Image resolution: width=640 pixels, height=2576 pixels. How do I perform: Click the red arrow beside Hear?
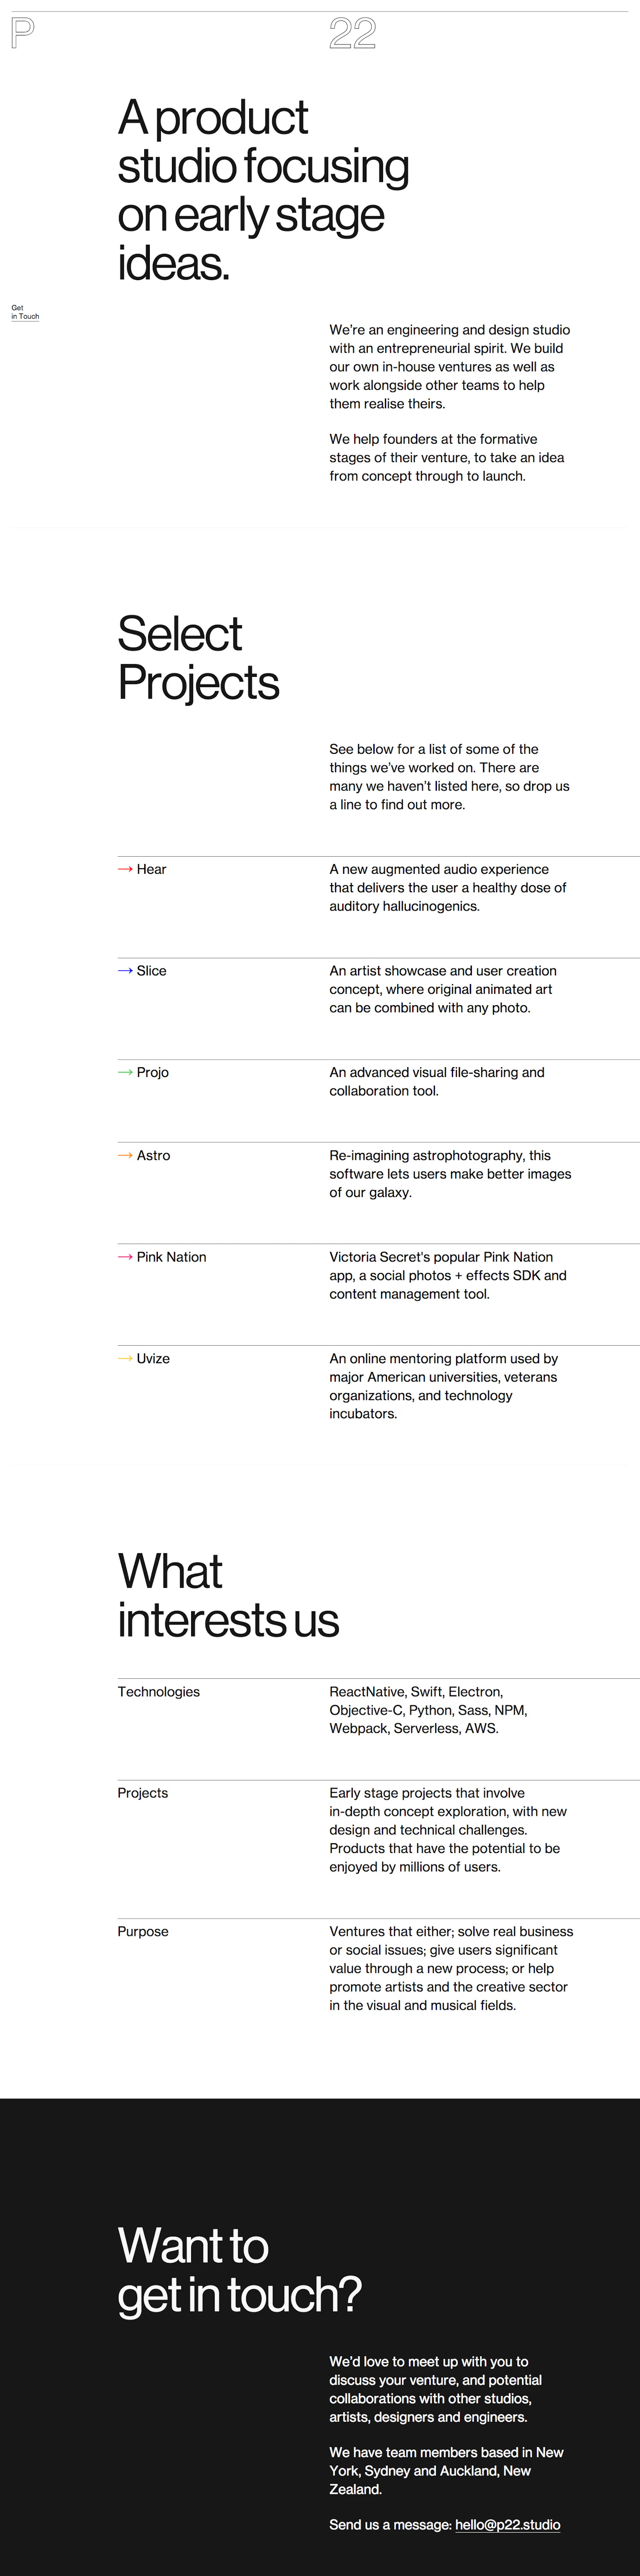125,869
